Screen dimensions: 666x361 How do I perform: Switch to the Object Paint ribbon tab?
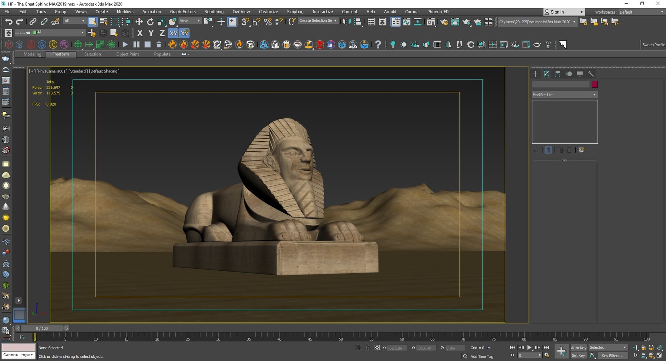[x=127, y=54]
